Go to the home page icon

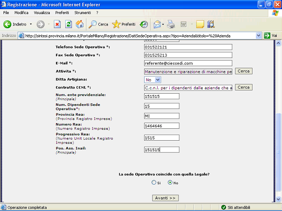tap(80, 24)
